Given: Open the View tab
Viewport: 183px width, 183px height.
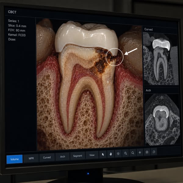Looking at the screenshot, I should coord(92,155).
